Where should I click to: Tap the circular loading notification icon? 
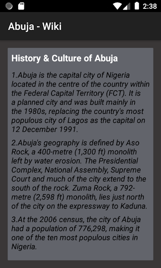coord(9,6)
